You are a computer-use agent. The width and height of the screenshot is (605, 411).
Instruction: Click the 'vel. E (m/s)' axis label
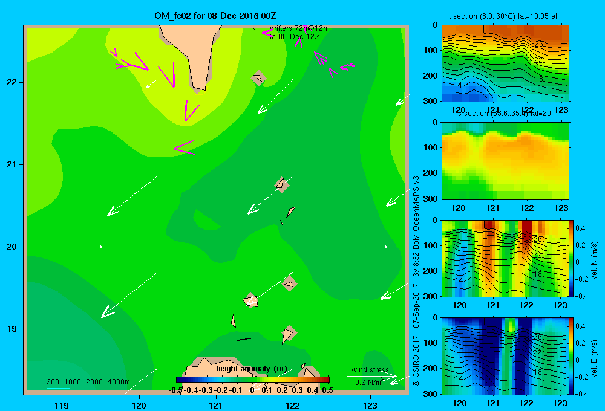(594, 358)
